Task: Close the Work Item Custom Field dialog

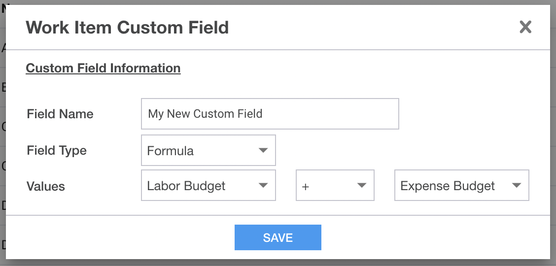Action: pos(525,27)
